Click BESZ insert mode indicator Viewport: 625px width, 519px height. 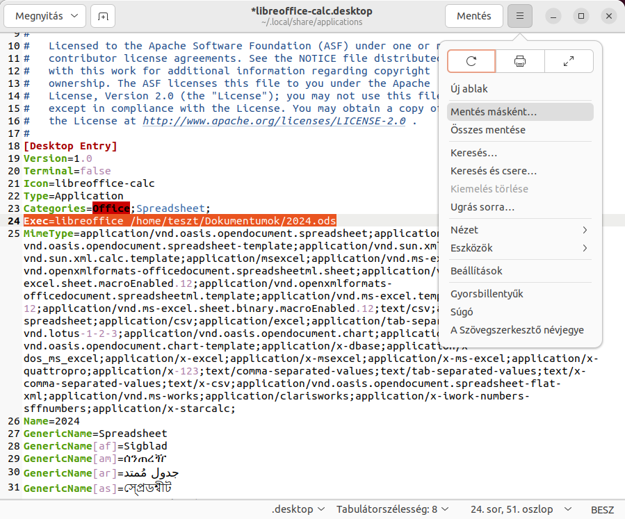602,510
